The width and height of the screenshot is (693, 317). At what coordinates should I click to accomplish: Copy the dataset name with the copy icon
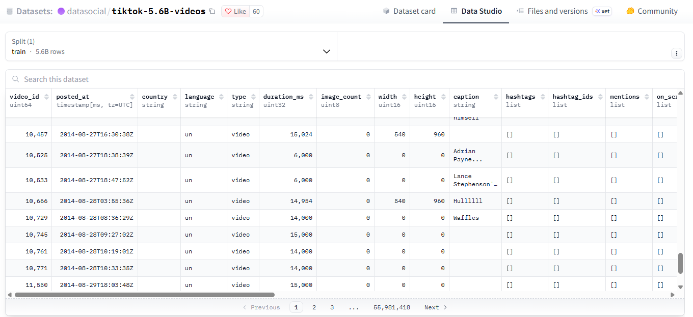212,11
